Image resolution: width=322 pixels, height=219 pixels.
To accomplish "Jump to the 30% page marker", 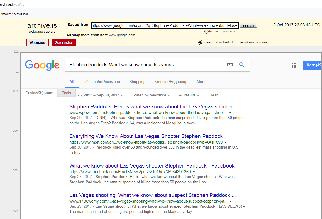I will [16, 170].
